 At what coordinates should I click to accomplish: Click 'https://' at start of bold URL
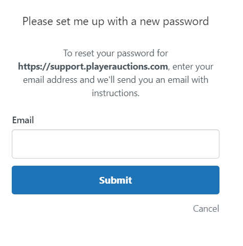[34, 66]
